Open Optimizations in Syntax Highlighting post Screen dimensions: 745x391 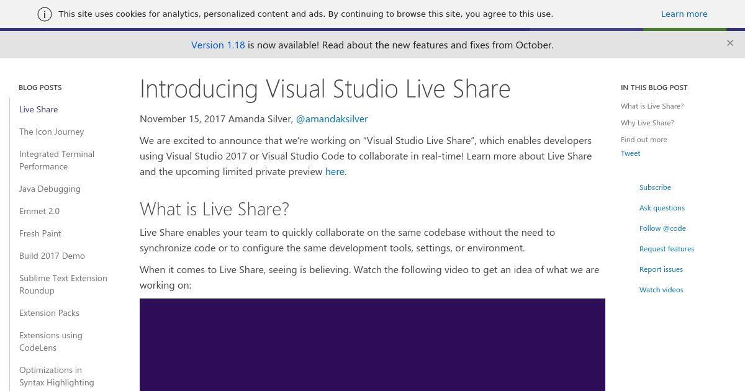click(x=56, y=376)
